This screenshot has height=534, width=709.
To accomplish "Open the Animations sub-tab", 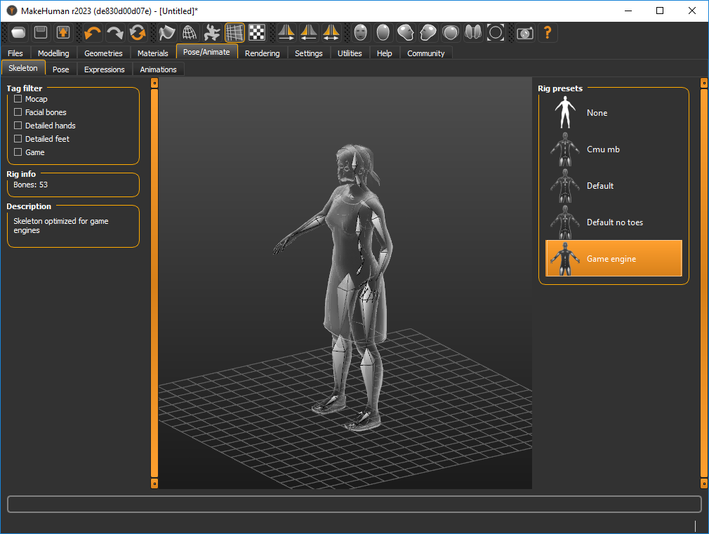I will pos(158,69).
